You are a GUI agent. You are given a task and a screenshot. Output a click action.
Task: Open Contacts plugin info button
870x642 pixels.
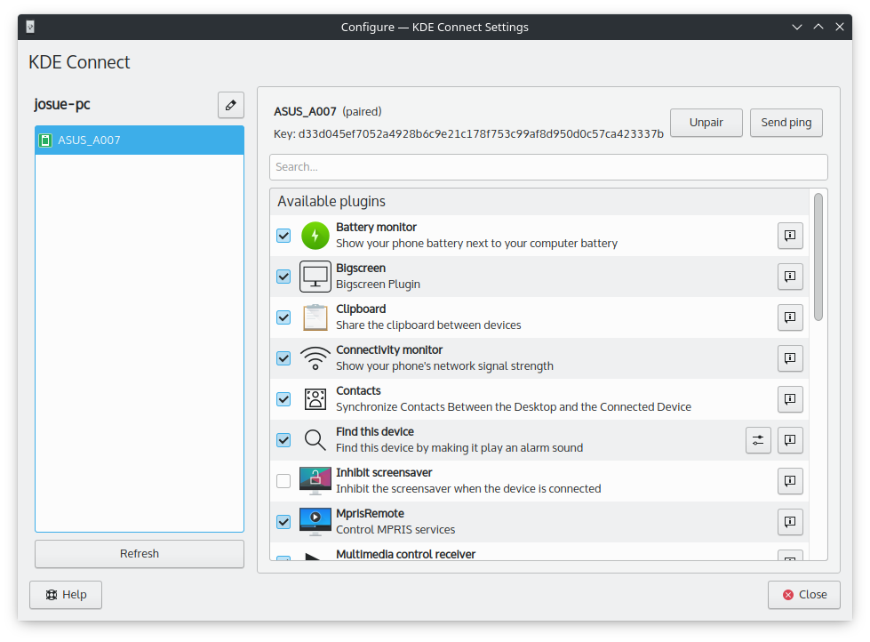[790, 399]
